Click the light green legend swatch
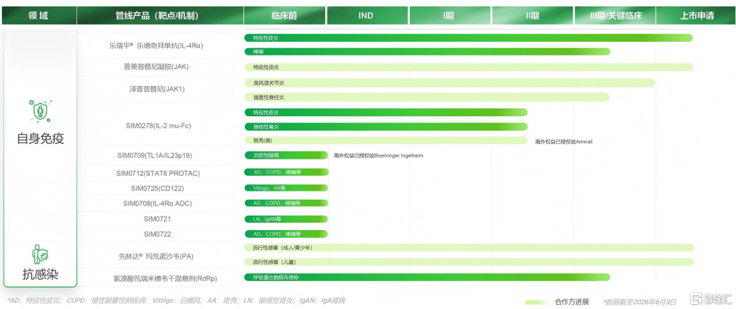 (x=537, y=302)
